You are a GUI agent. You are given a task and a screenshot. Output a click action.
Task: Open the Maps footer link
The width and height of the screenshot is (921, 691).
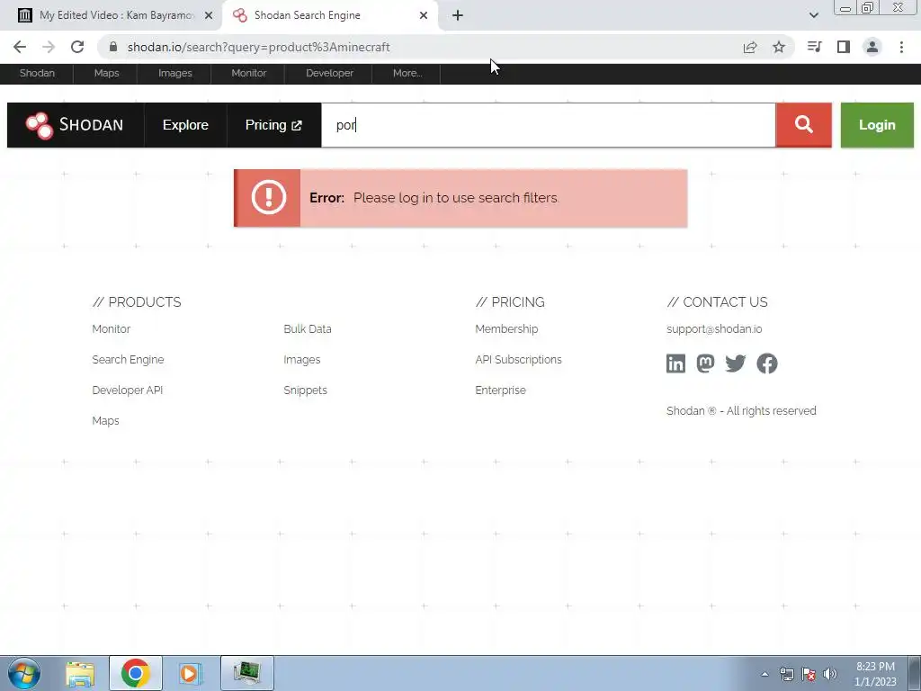point(106,421)
